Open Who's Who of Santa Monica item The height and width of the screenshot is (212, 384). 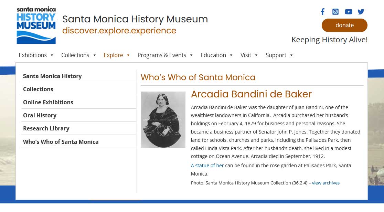coord(61,142)
